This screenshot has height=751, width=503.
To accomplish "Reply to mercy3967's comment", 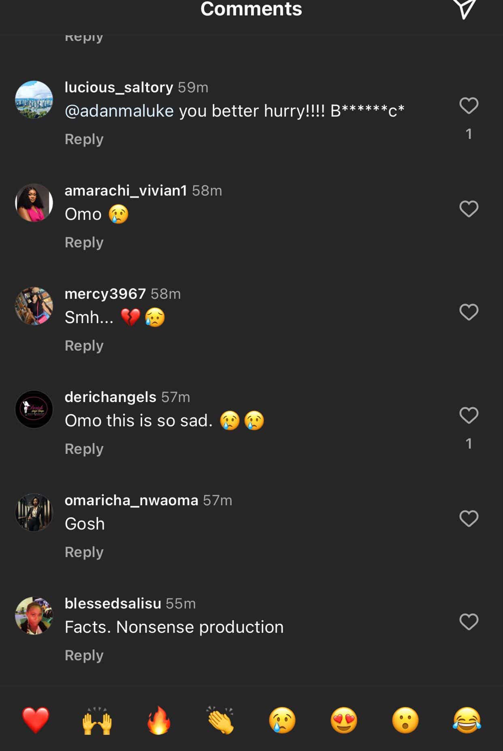I will point(84,346).
